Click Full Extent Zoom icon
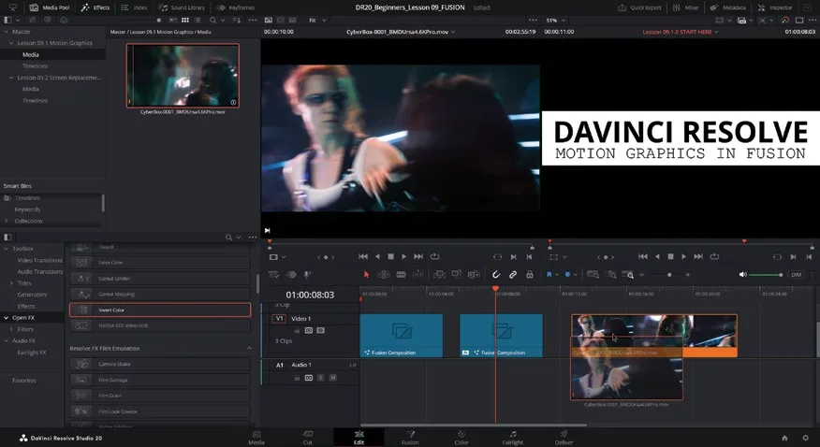The height and width of the screenshot is (447, 820). 593,275
